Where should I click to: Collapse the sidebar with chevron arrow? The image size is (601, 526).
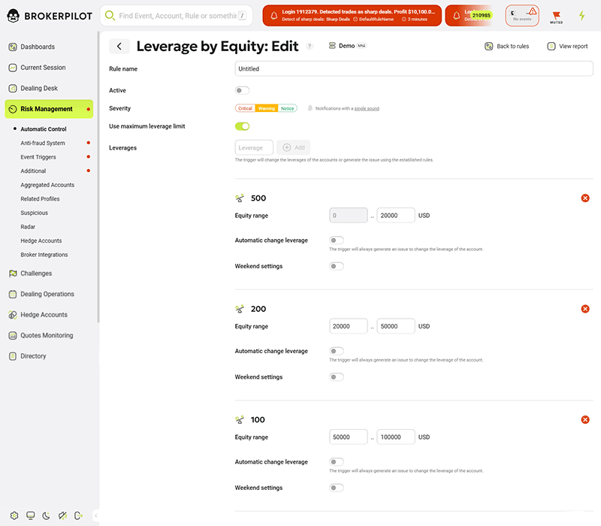click(x=95, y=515)
